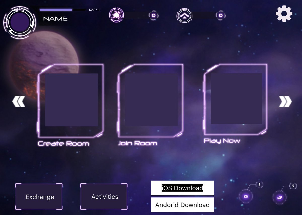Open the settings gear icon
The width and height of the screenshot is (302, 215).
[x=284, y=14]
